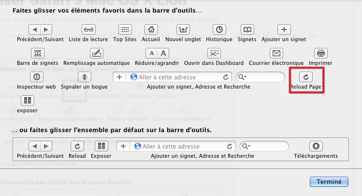Image resolution: width=362 pixels, height=196 pixels.
Task: Click the Remplissage automatique label
Action: tap(97, 63)
